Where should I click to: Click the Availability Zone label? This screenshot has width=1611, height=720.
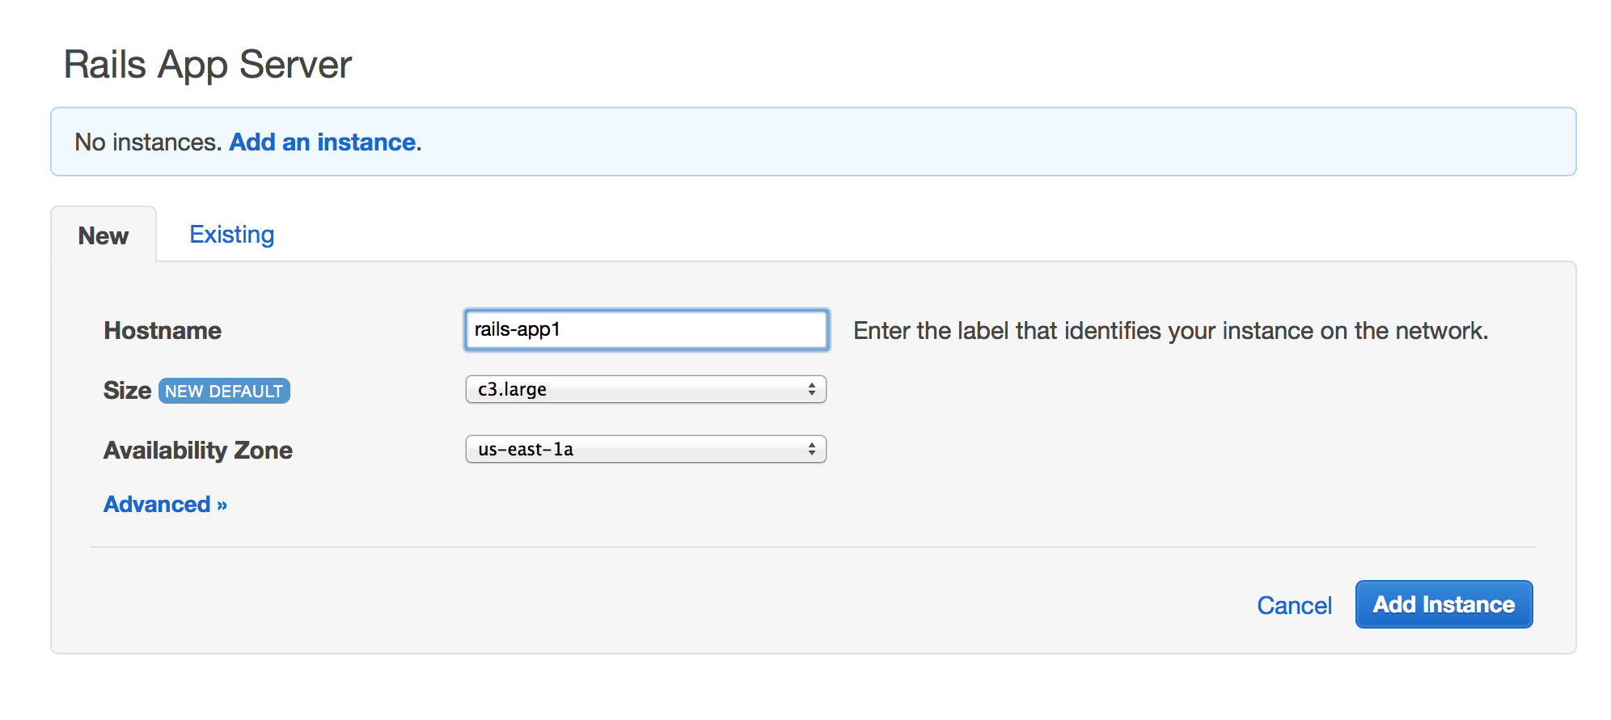pyautogui.click(x=198, y=451)
